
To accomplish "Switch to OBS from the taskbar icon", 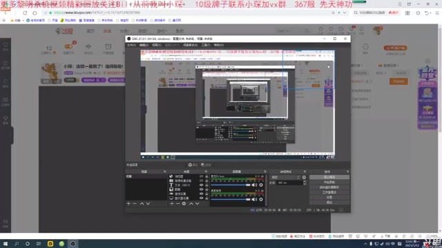I will (73, 244).
